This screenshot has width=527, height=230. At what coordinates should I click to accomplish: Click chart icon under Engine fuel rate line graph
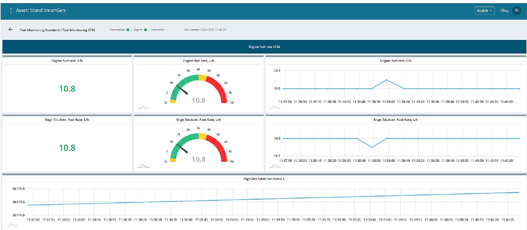click(275, 107)
